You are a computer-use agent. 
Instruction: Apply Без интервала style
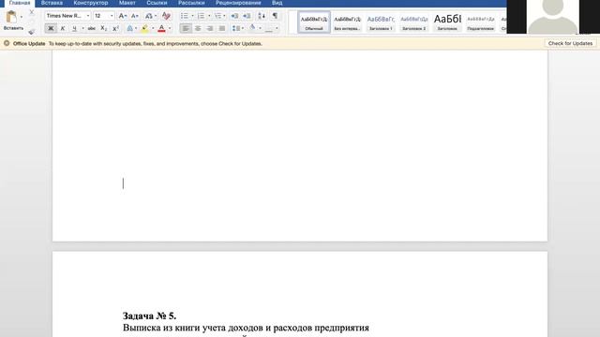(347, 22)
